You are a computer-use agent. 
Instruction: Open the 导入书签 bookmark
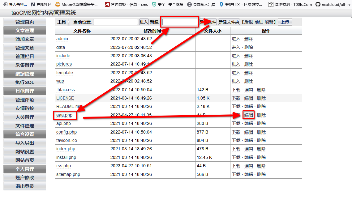tap(15, 4)
